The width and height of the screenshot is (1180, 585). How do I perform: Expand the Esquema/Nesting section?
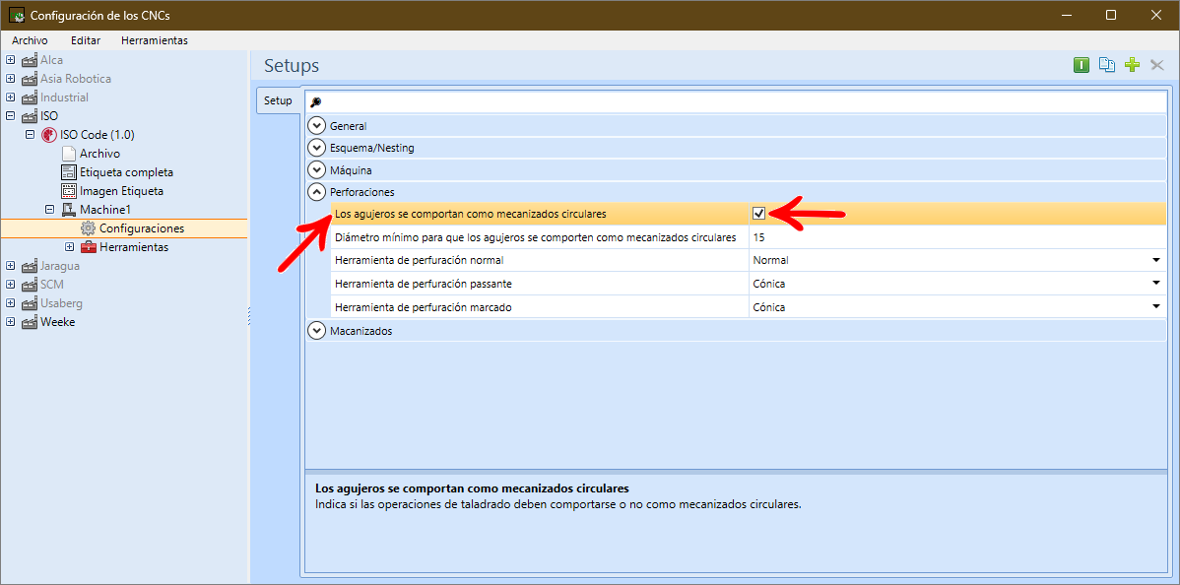[317, 148]
